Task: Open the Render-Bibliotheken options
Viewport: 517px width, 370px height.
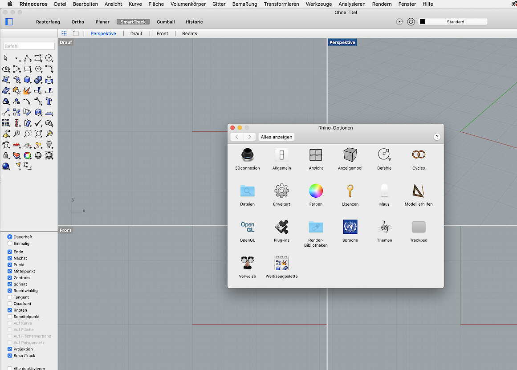Action: tap(316, 233)
